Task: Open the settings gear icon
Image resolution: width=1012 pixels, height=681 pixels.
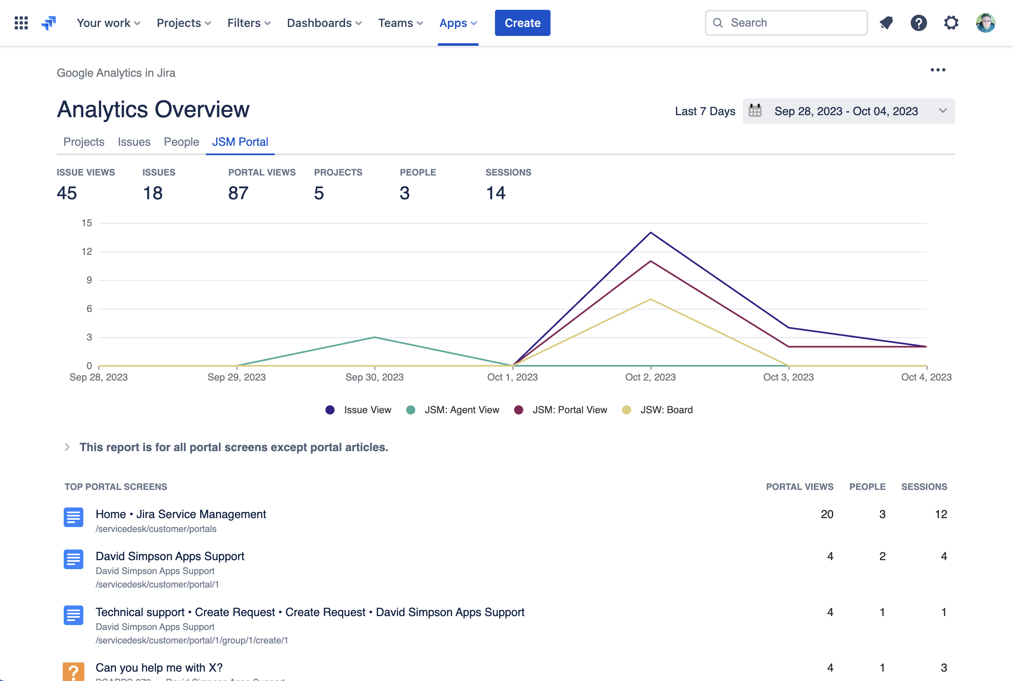Action: tap(951, 23)
